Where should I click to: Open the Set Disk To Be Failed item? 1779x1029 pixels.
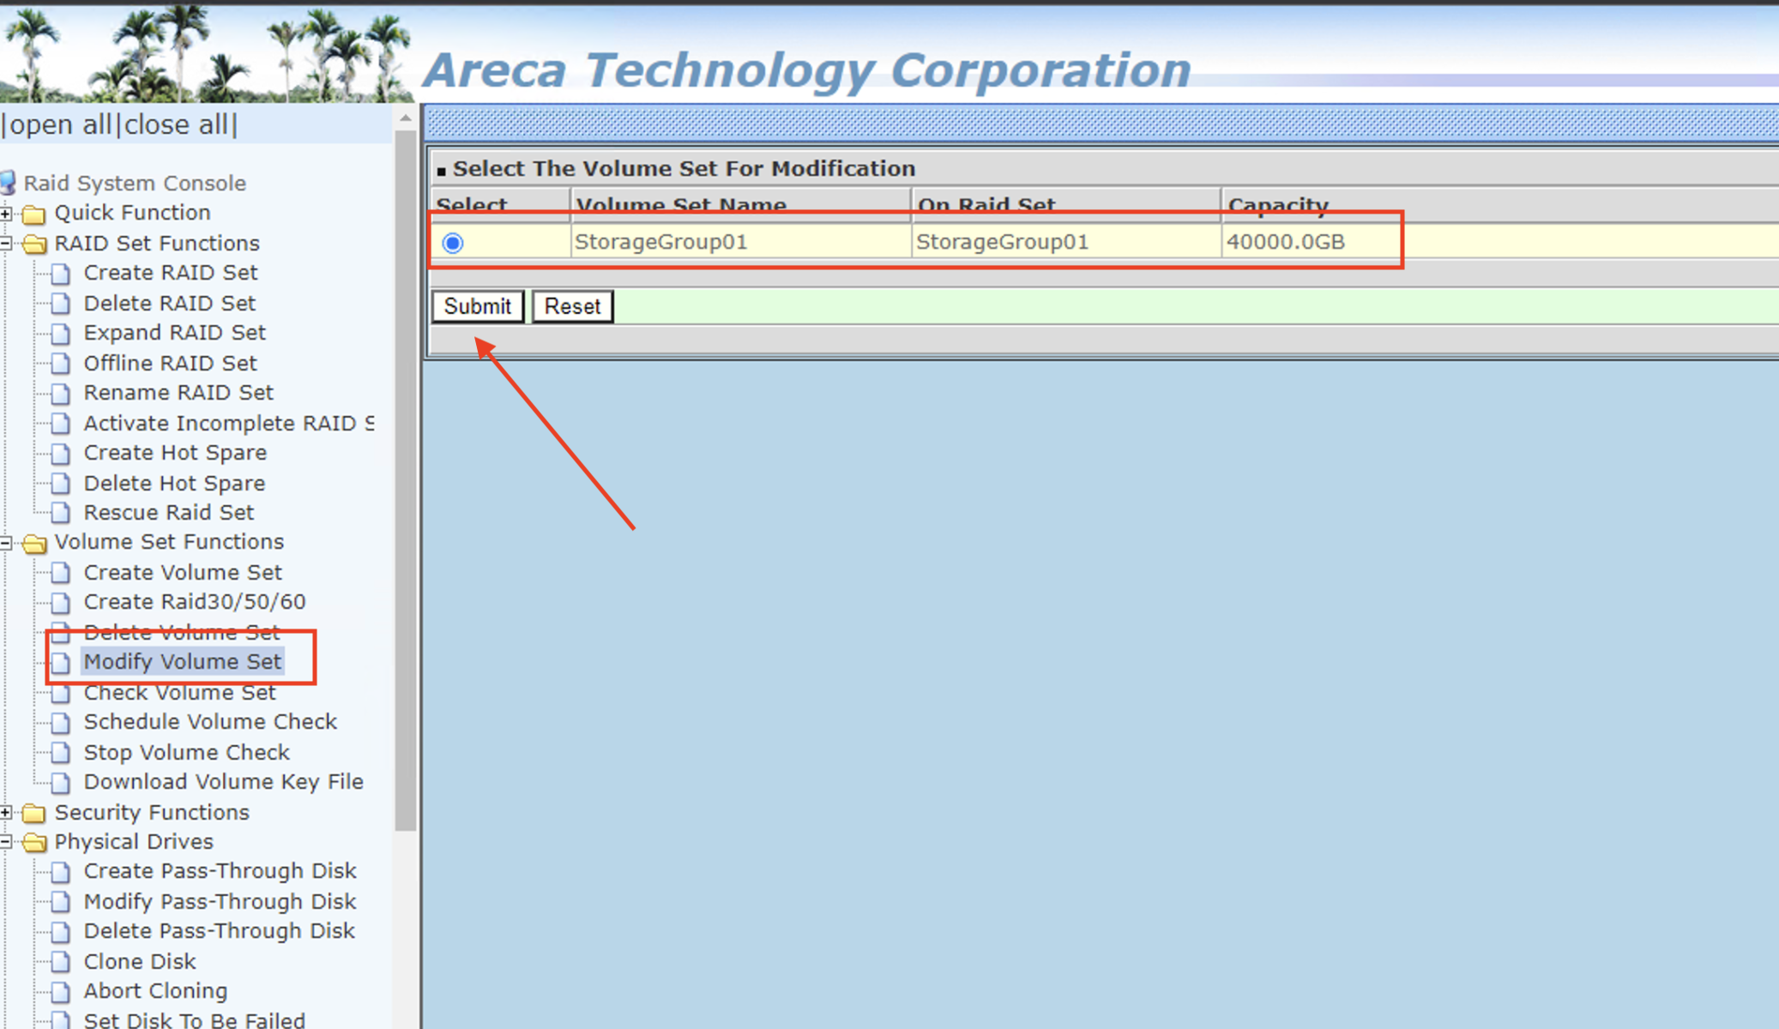(x=195, y=1020)
